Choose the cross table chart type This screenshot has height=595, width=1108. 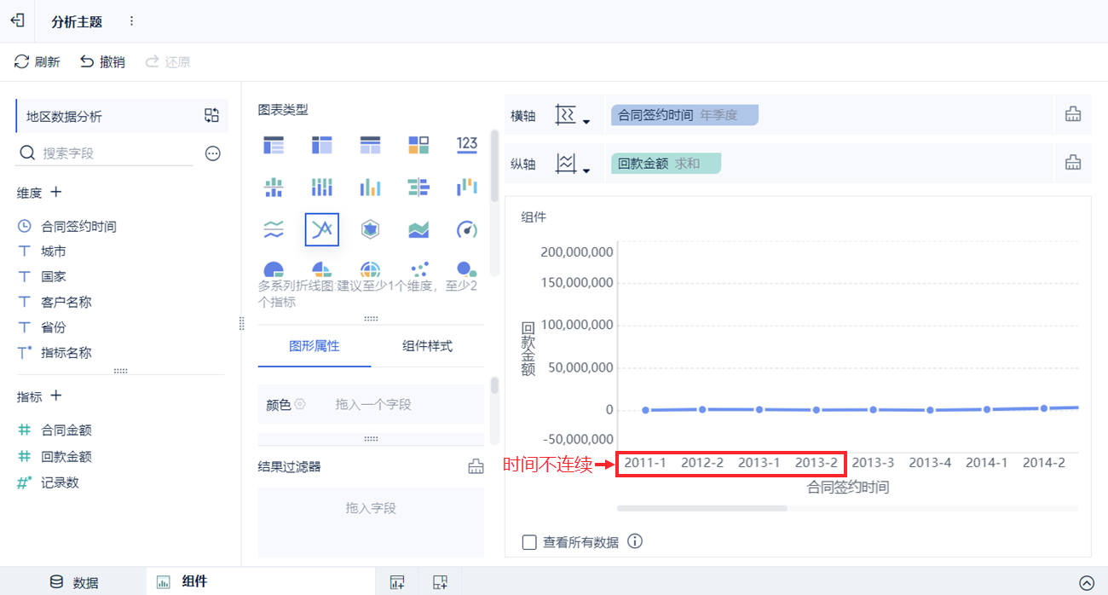[x=322, y=145]
